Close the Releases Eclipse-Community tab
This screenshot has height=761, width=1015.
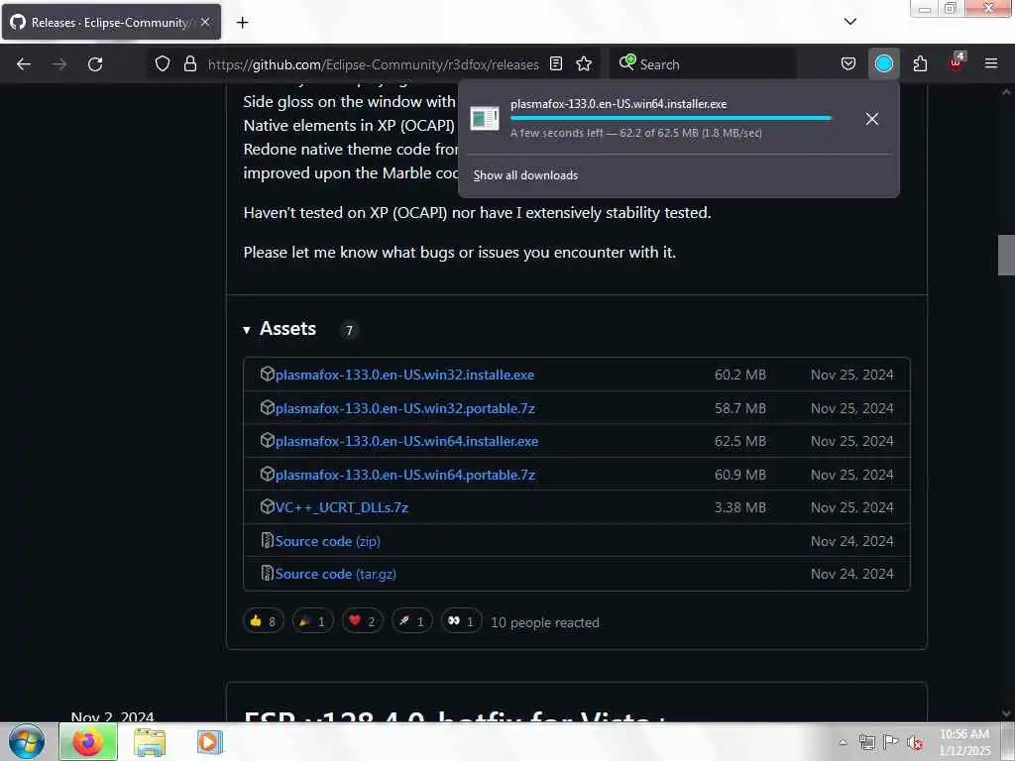(205, 22)
